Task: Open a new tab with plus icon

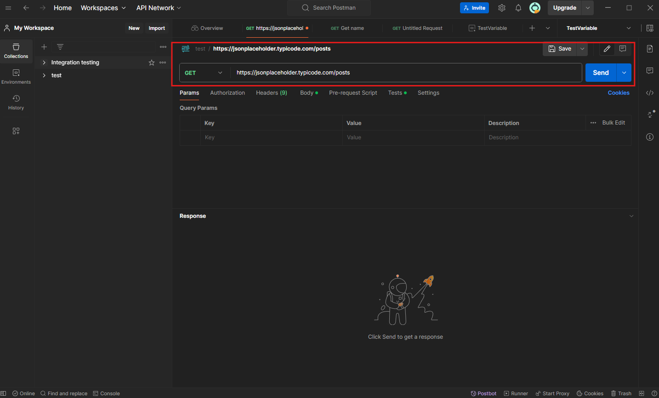Action: (532, 28)
